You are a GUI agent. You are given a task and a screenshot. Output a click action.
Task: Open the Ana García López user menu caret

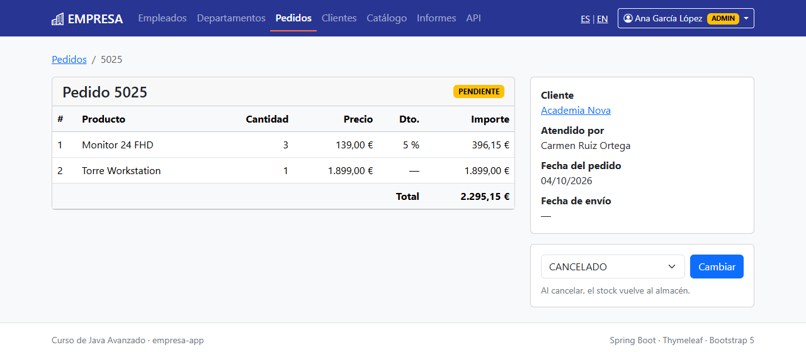[x=746, y=18]
